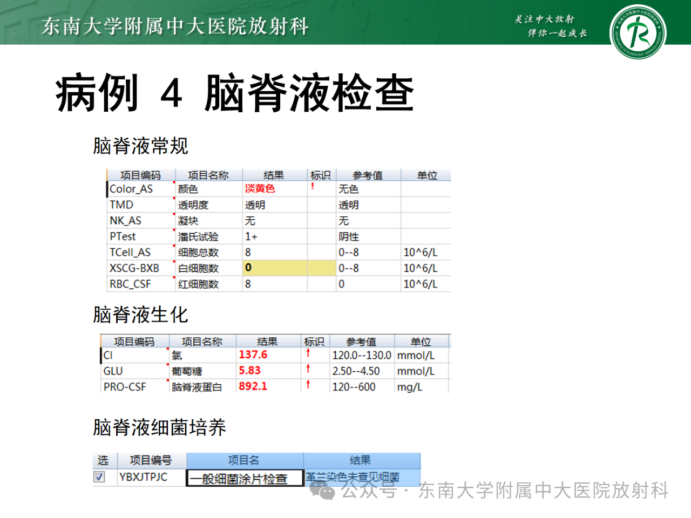Select the RBC_CSF code cell
The height and width of the screenshot is (518, 691).
point(141,284)
